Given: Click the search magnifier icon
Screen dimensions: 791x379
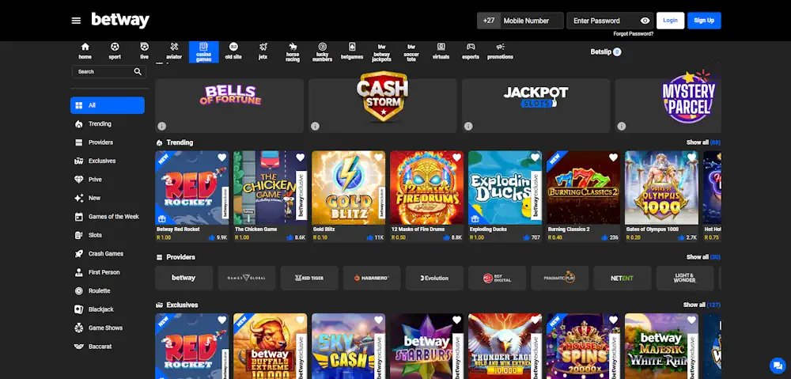Looking at the screenshot, I should pos(138,72).
